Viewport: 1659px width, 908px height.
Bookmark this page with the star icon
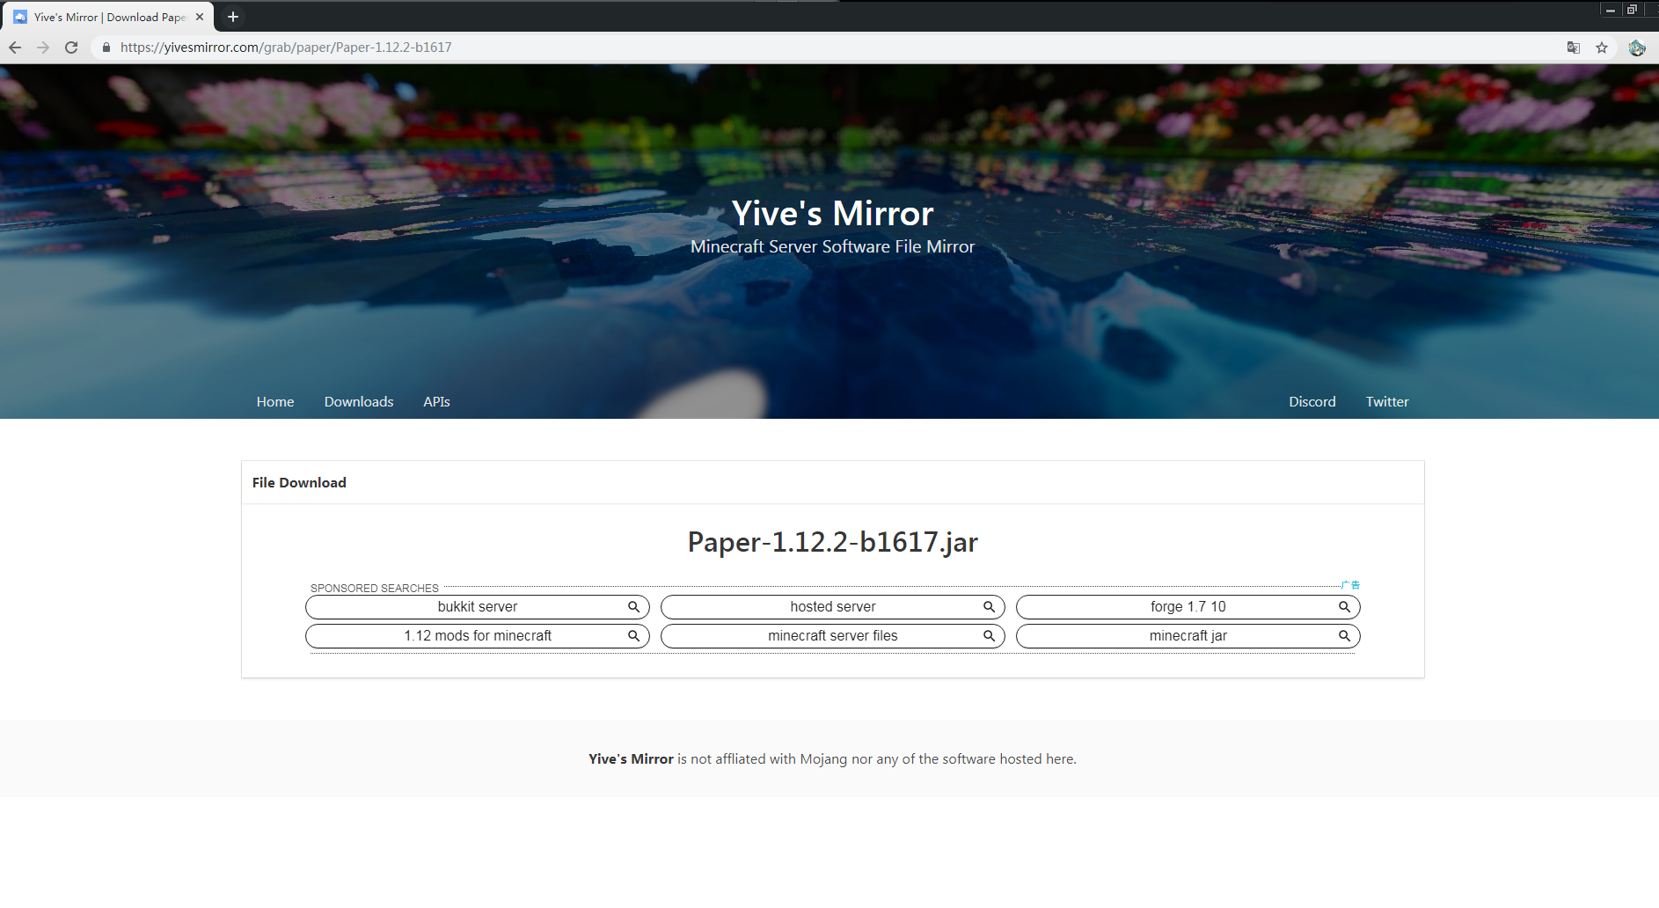tap(1602, 48)
